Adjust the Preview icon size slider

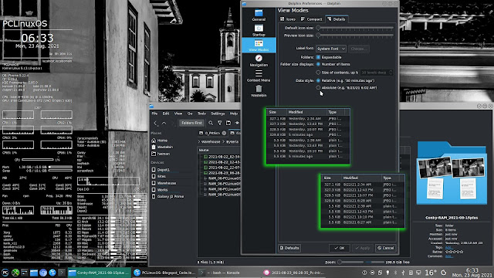point(355,36)
